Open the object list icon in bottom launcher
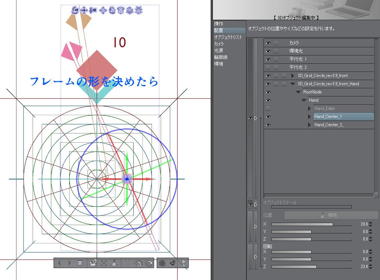 (80, 263)
